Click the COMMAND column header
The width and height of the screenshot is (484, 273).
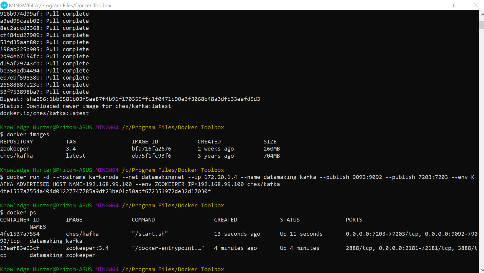pos(143,220)
